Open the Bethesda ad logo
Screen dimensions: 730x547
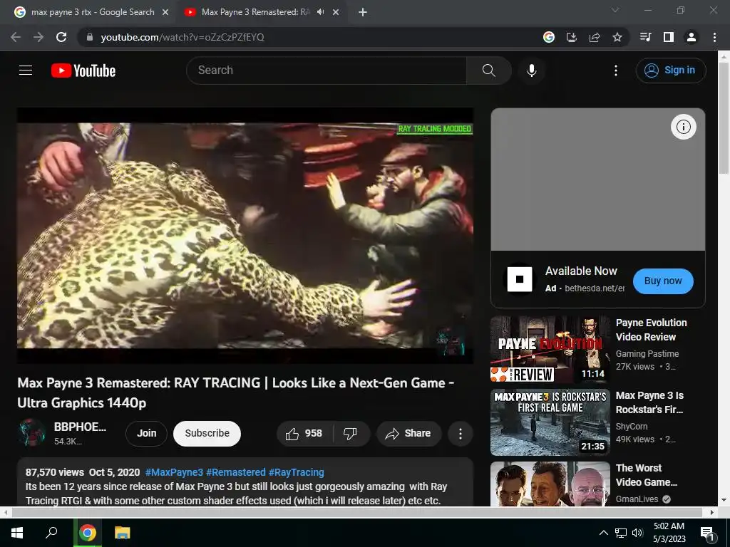coord(520,279)
